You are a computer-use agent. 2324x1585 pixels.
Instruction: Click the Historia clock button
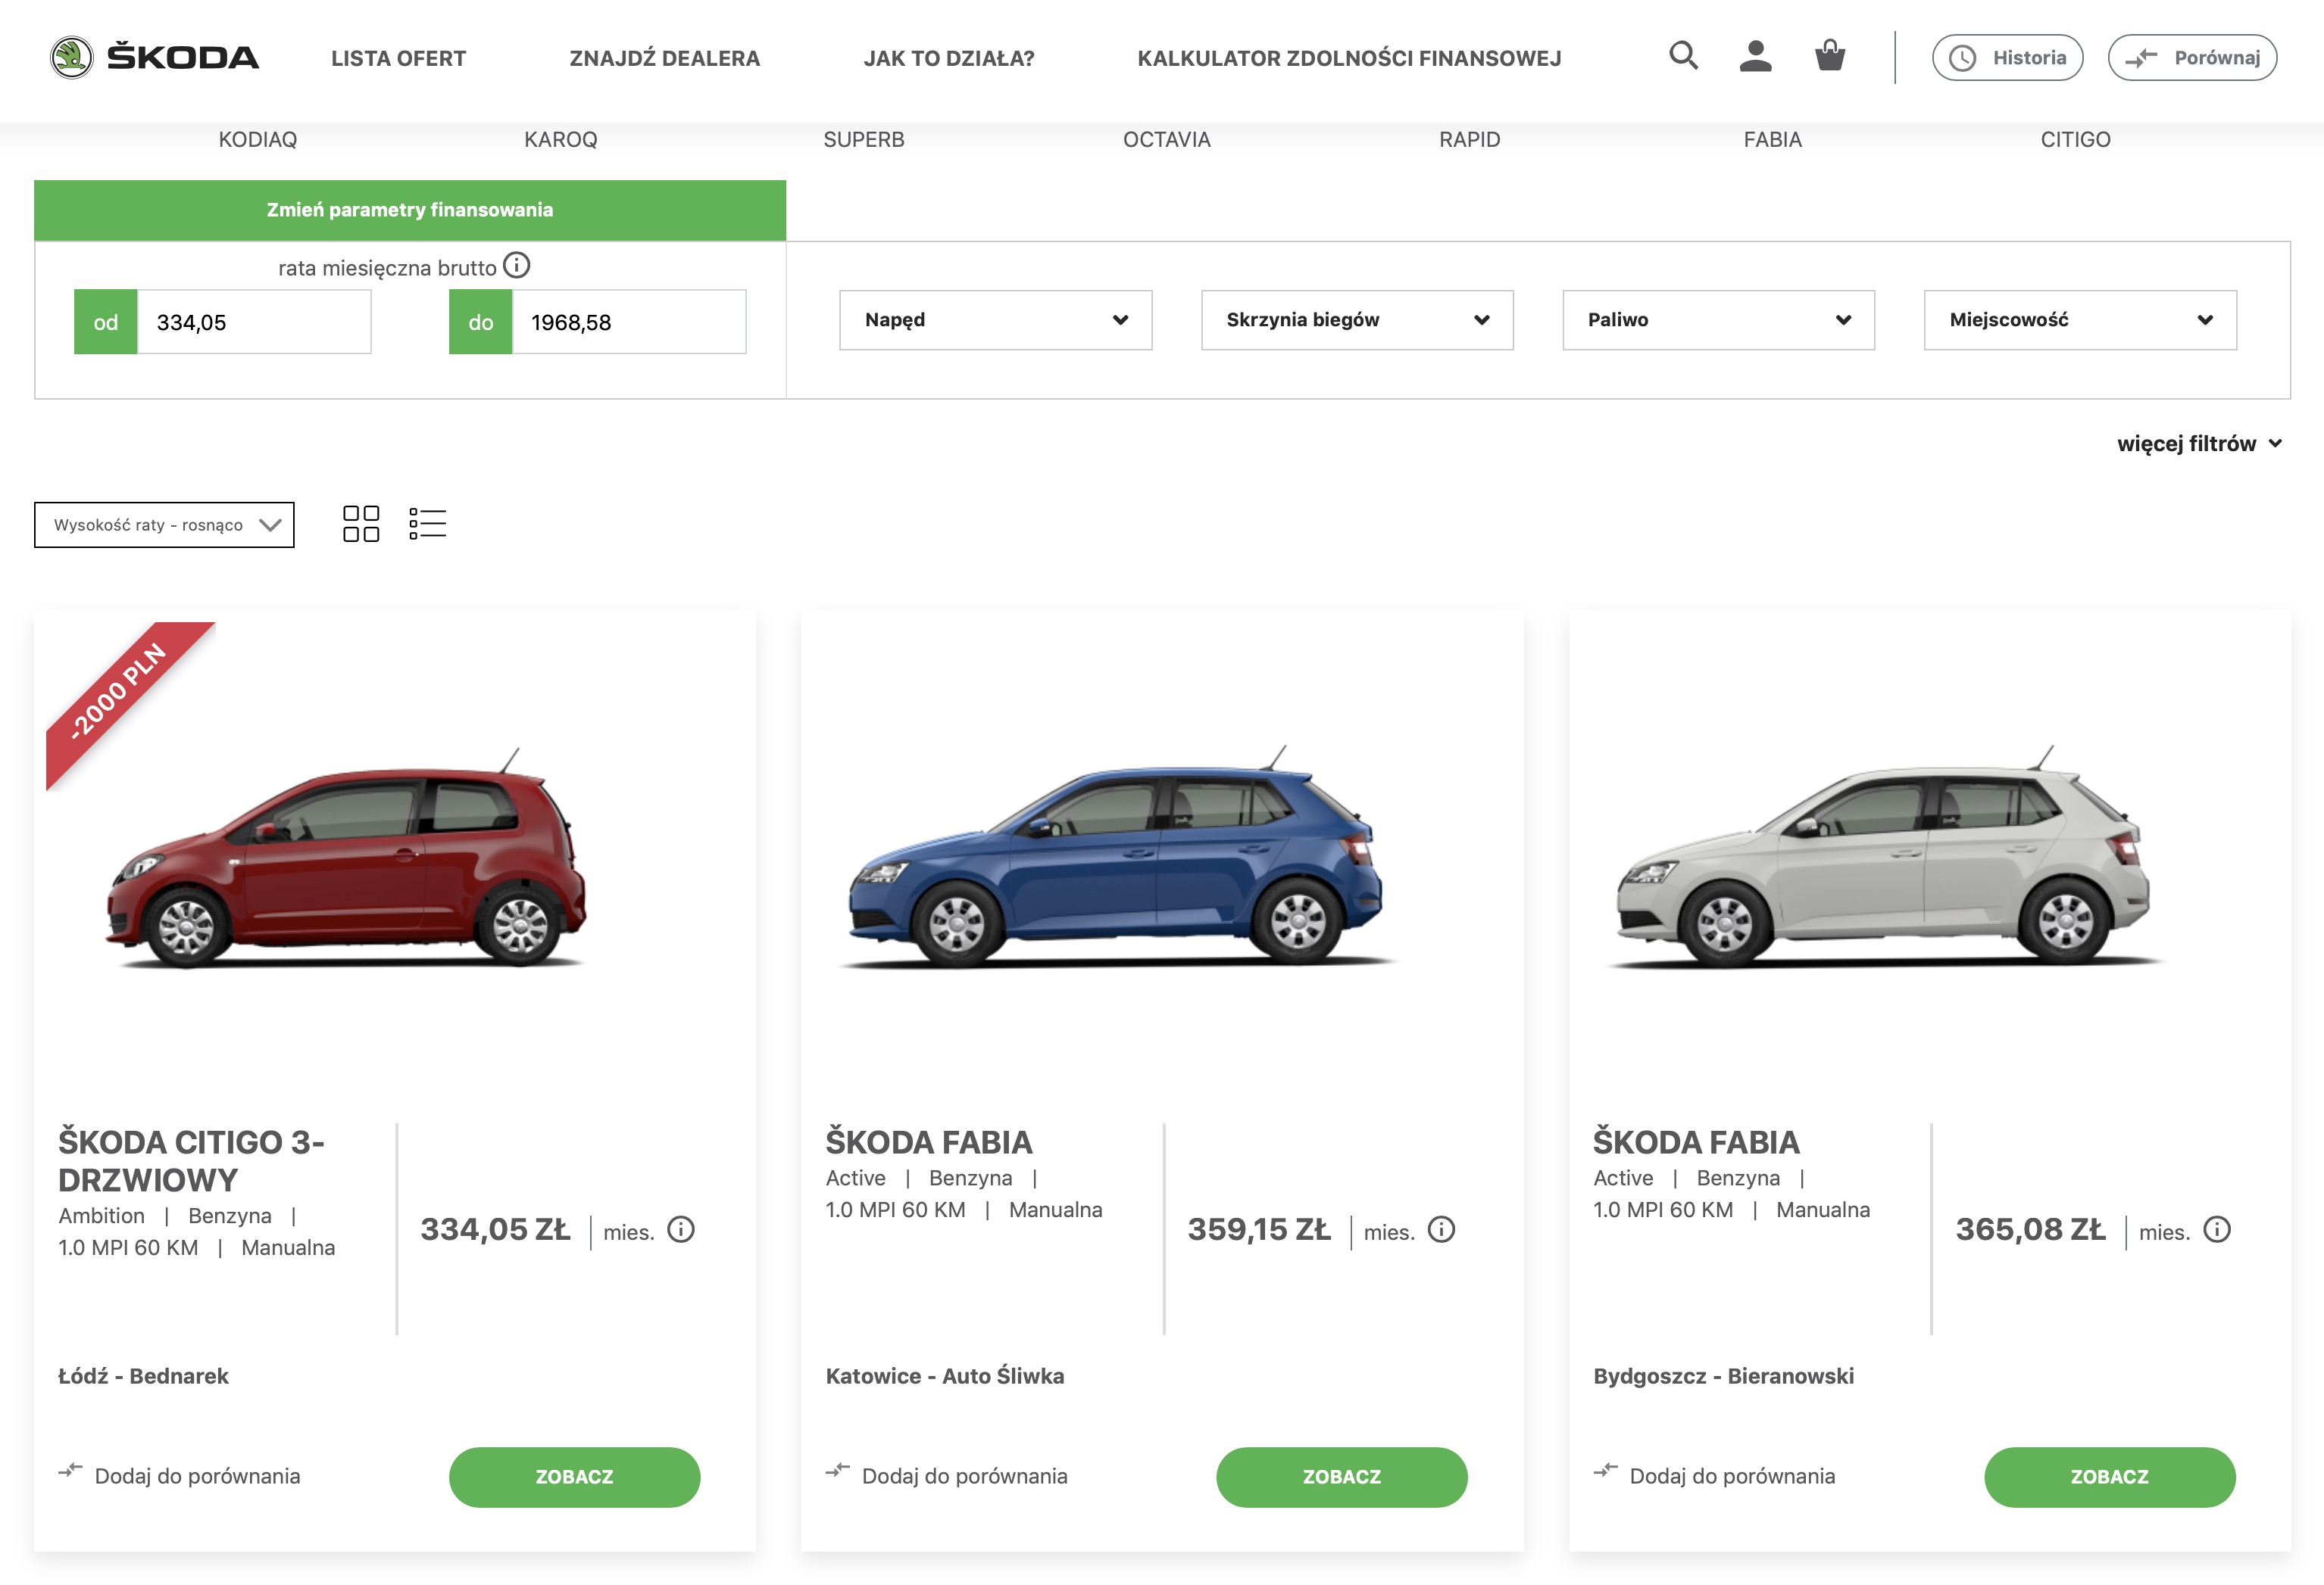(x=2008, y=58)
